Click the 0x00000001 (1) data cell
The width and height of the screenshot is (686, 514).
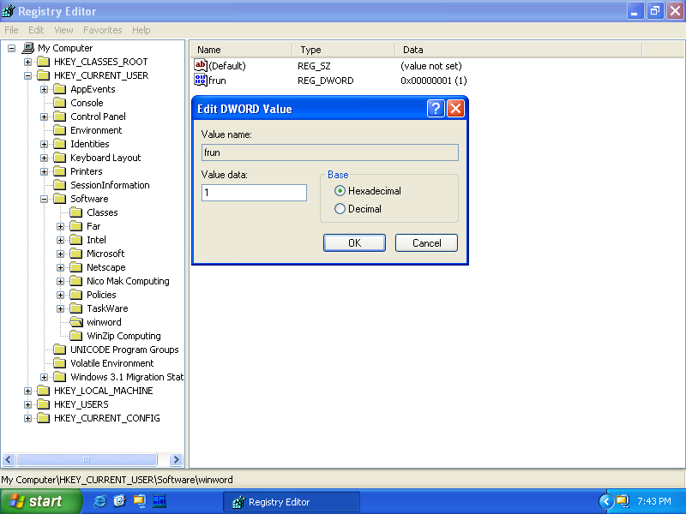pos(434,81)
